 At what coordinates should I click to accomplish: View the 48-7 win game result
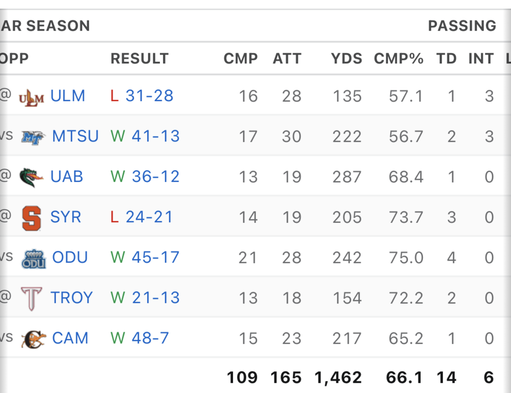point(150,338)
